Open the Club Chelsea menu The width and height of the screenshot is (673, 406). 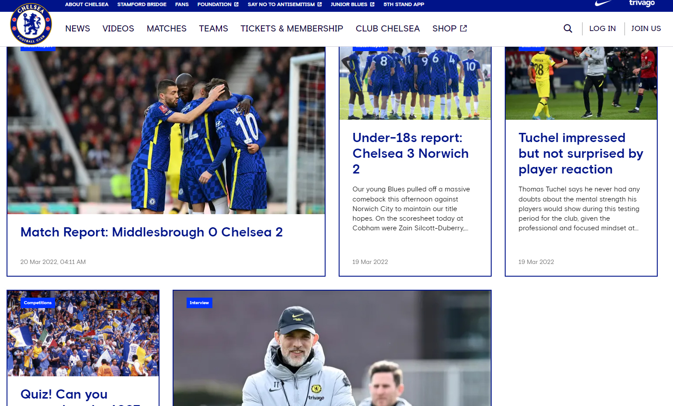tap(388, 28)
